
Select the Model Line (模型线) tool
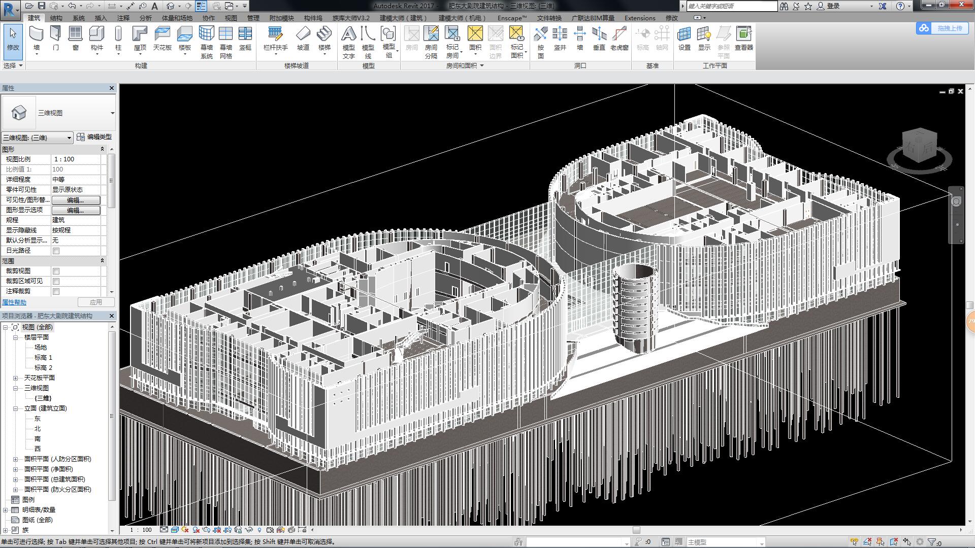[368, 43]
